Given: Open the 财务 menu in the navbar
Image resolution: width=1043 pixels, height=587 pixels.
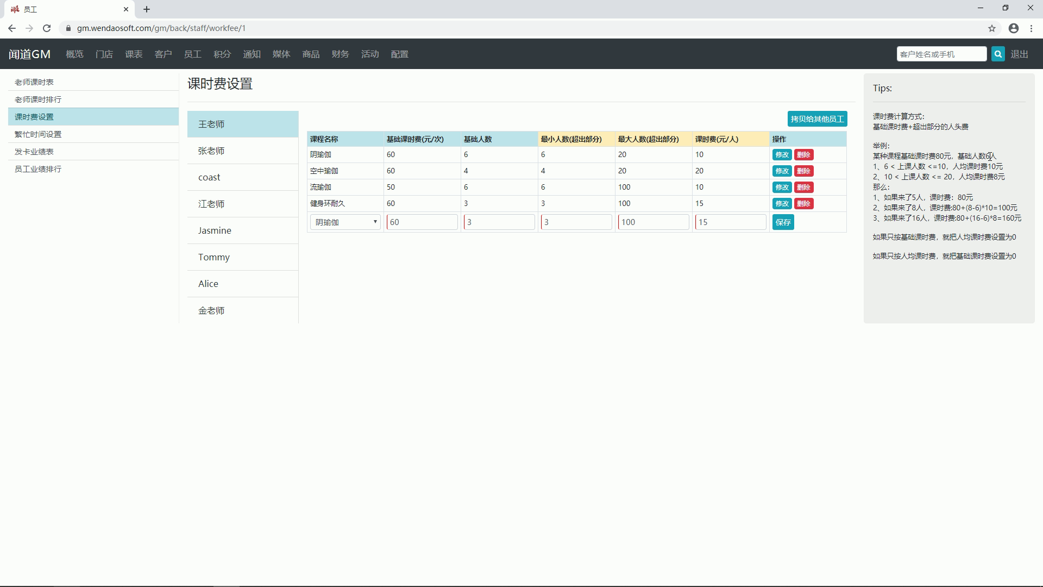Looking at the screenshot, I should tap(341, 54).
